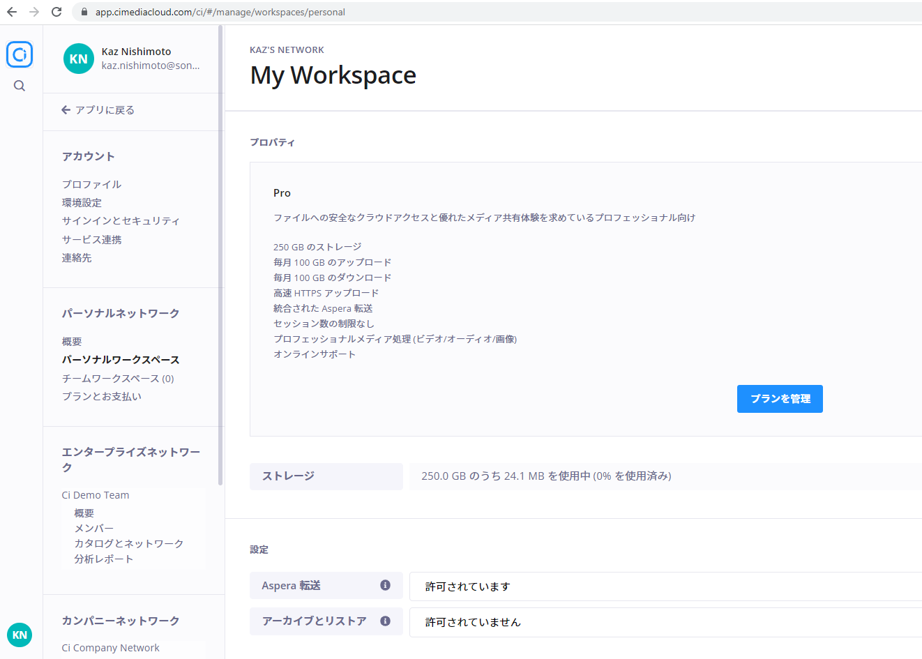922x659 pixels.
Task: Open サインインとセキュリティ page
Action: click(x=121, y=220)
